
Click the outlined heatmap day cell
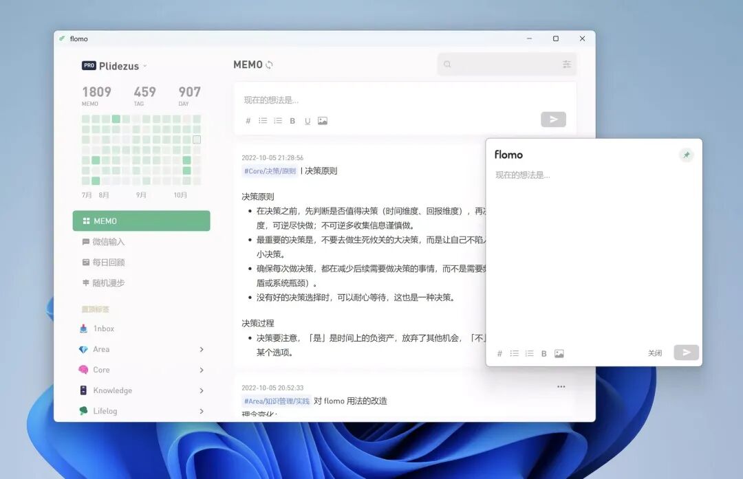[x=197, y=140]
